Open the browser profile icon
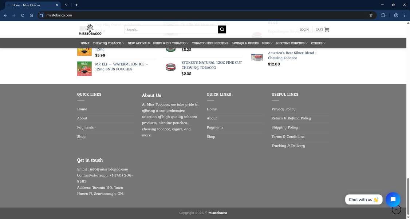Image resolution: width=410 pixels, height=219 pixels. click(396, 15)
